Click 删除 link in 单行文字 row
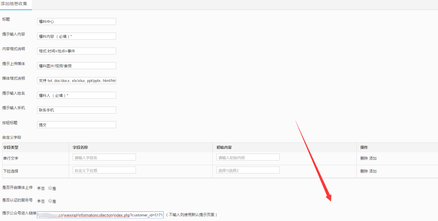The height and width of the screenshot is (221, 438). (364, 158)
